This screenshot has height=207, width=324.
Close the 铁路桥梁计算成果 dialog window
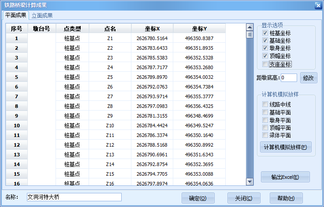pyautogui.click(x=318, y=5)
